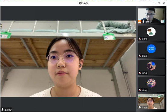167x112 pixels.
Task: Click the main speaker video area
Action: 68,59
